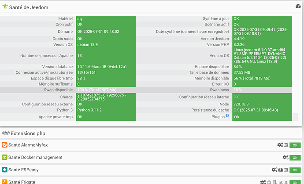304x184 pixels.
Task: Click Espace disque libre value '84 %'
Action: coord(237,66)
